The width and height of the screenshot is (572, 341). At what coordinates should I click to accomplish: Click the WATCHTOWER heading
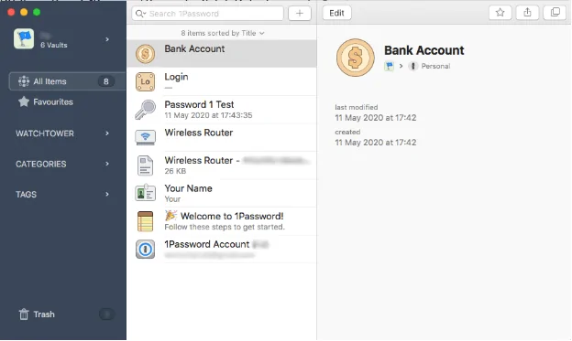pos(45,133)
